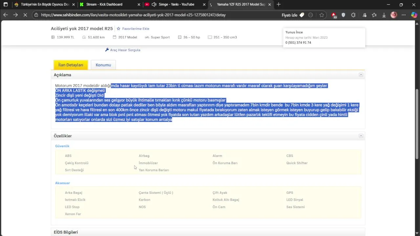Go forward with the browser forward arrow

pos(15,15)
